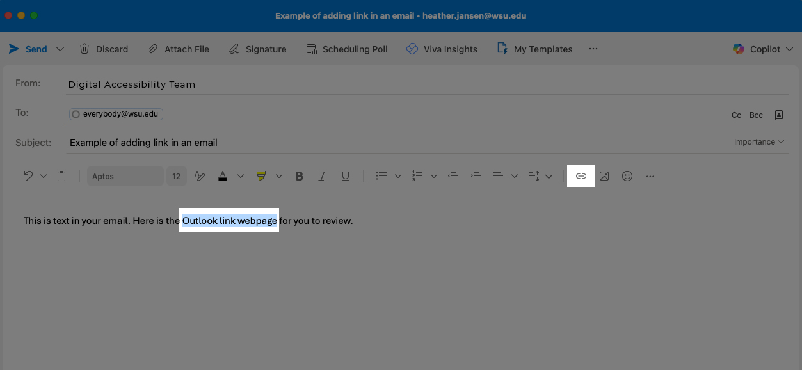This screenshot has width=802, height=370.
Task: Increase indent of the paragraph
Action: pos(476,176)
